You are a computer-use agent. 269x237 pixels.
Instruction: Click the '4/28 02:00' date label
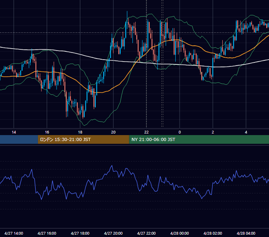pyautogui.click(x=213, y=233)
